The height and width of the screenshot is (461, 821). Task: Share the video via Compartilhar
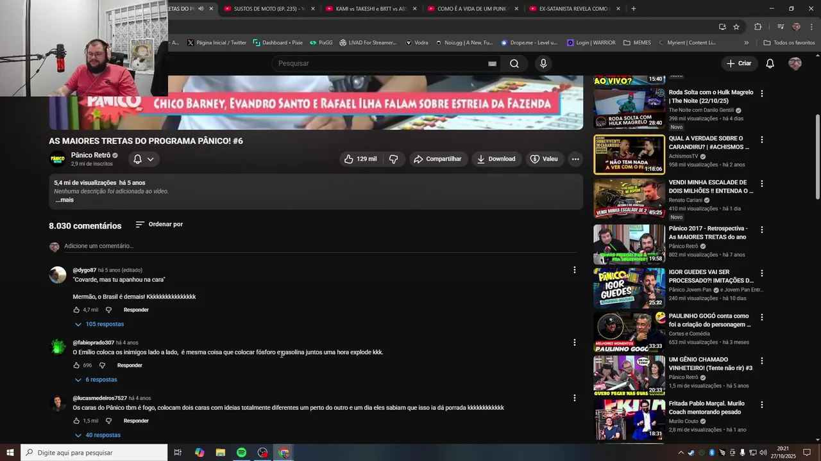[x=438, y=159]
